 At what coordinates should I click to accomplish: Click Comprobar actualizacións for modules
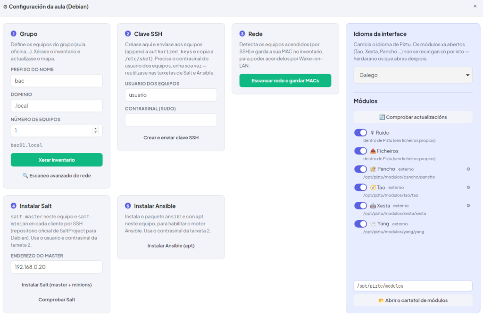413,117
